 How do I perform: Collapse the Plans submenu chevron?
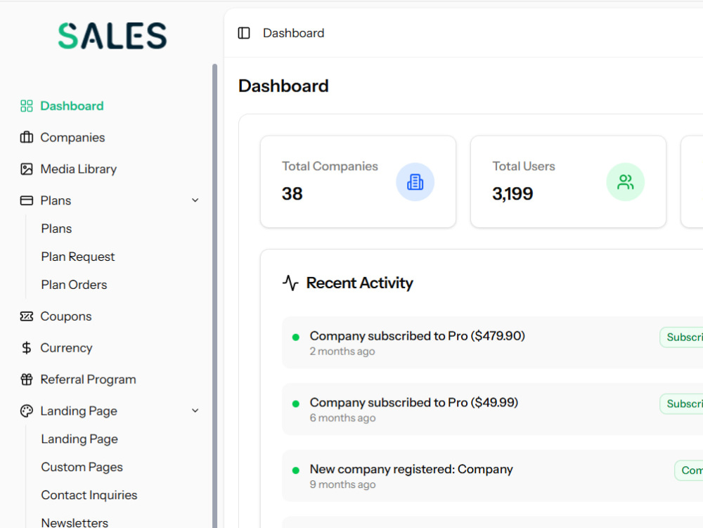point(195,200)
